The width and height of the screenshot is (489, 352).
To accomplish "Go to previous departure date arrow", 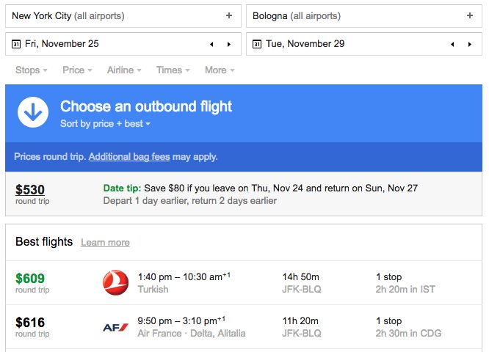I will pos(211,44).
